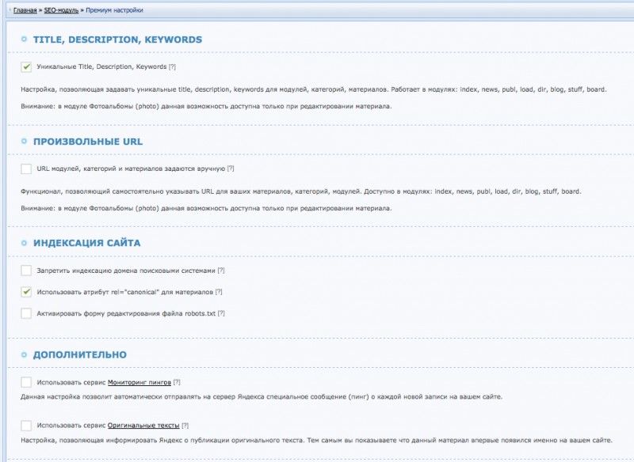This screenshot has width=634, height=462.
Task: Click bullet icon beside ИНДЕКСАЦИЯ САЙТА heading
Action: pos(24,243)
